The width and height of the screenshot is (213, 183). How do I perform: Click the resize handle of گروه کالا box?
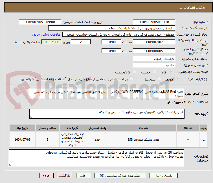pyautogui.click(x=31, y=117)
